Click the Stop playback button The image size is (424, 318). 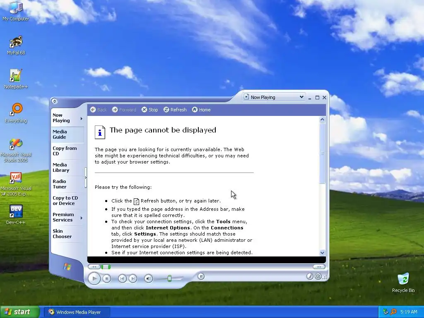[107, 278]
